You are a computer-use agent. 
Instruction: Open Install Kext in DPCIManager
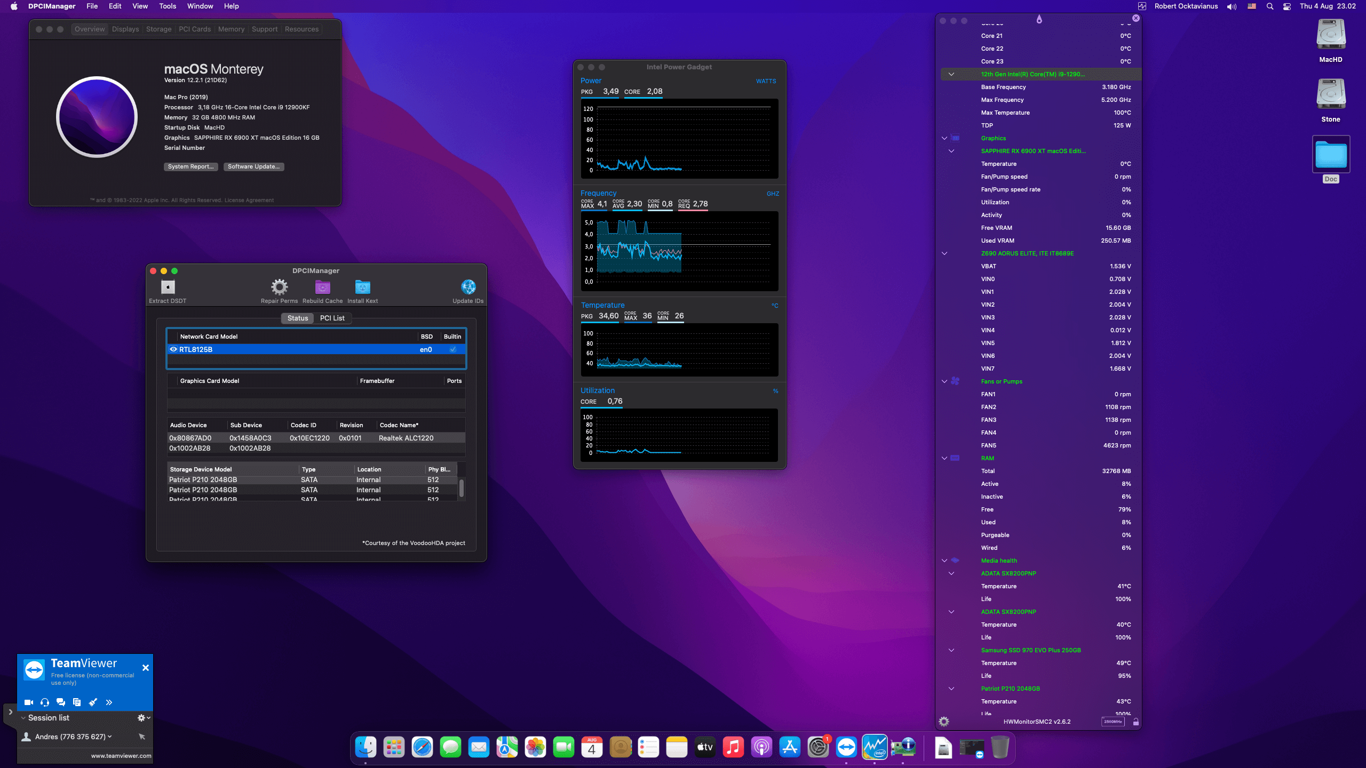tap(362, 287)
